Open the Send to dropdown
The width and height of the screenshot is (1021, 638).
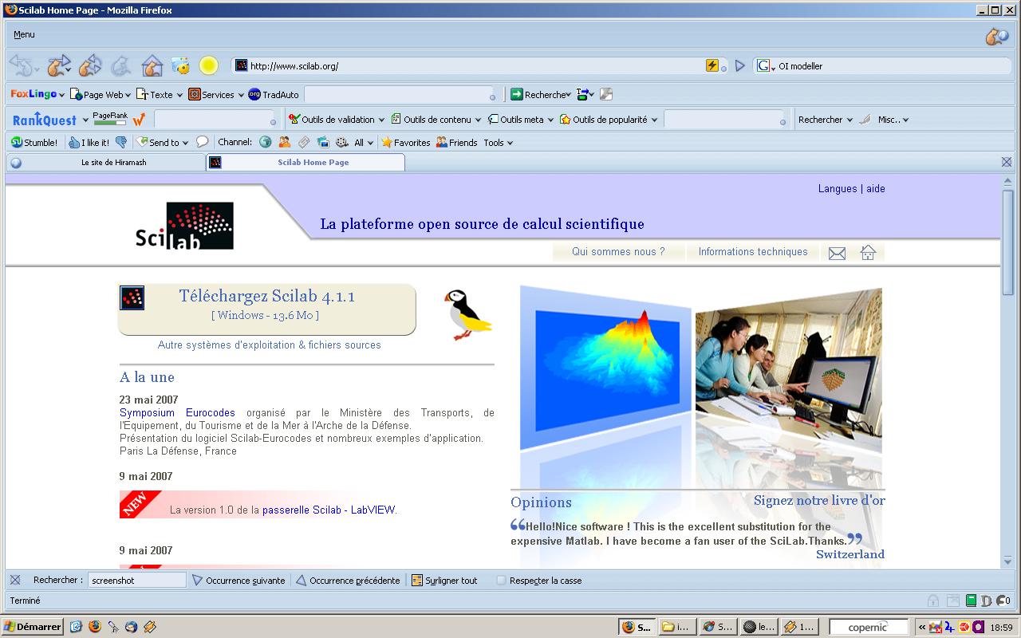click(163, 143)
